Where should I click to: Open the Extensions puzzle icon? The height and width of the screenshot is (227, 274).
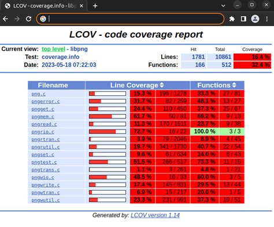(x=232, y=19)
